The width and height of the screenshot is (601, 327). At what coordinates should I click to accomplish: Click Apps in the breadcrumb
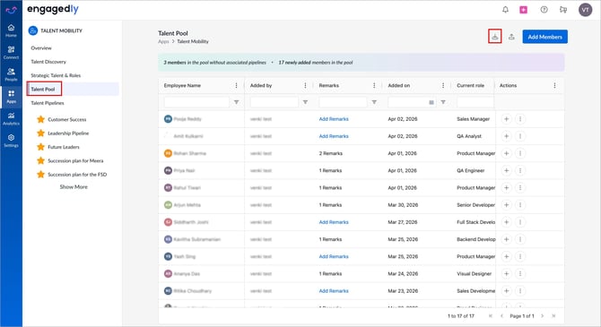[x=163, y=41]
